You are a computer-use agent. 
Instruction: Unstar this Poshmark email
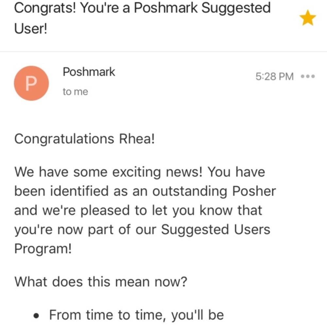coord(308,19)
